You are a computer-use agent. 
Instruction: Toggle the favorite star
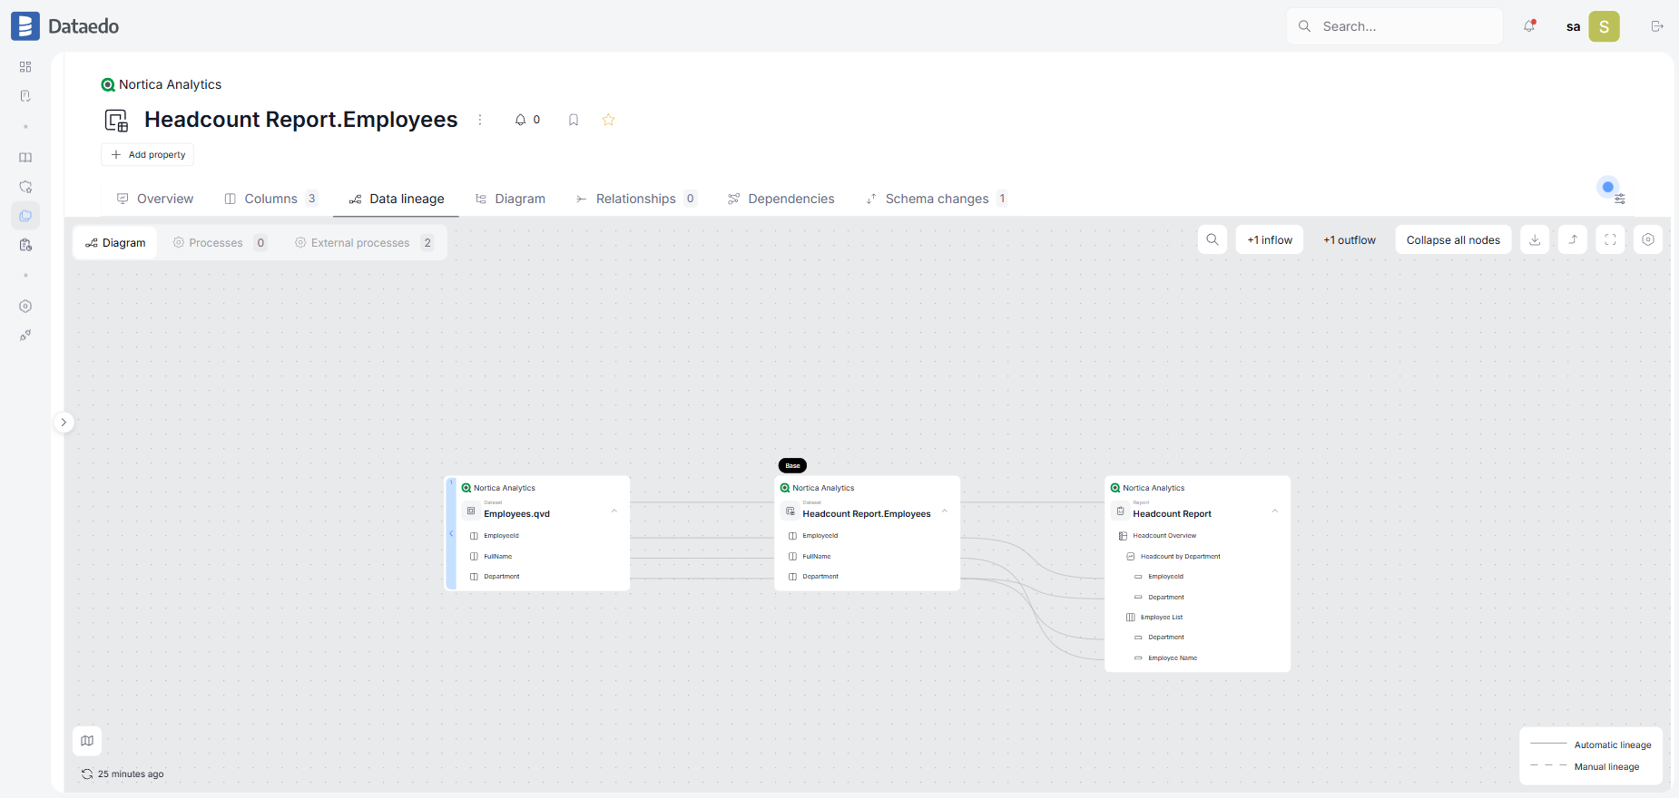(609, 120)
